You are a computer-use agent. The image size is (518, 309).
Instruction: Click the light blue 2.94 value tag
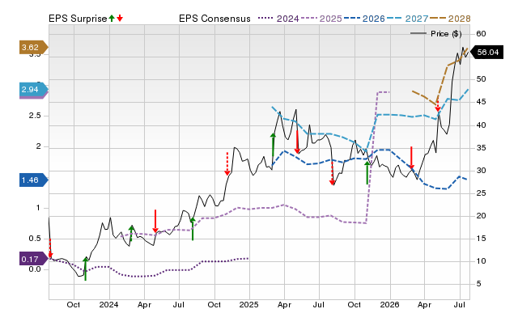(x=33, y=90)
